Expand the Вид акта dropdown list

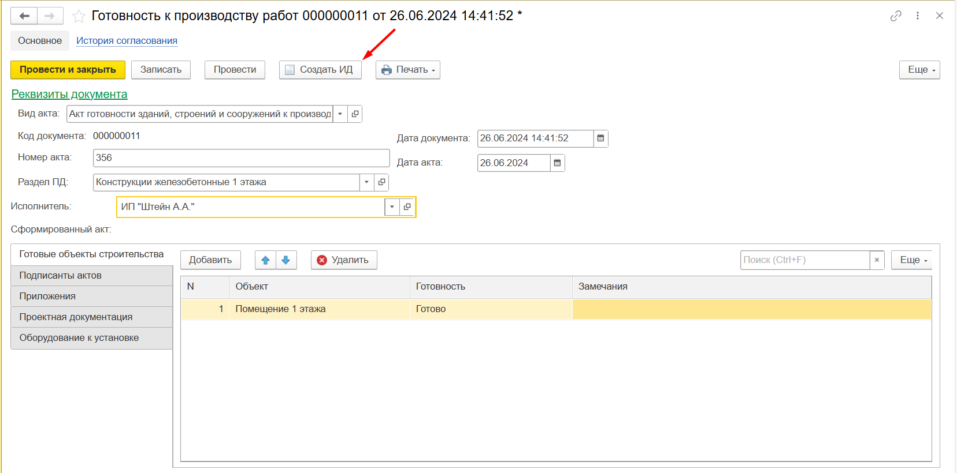pyautogui.click(x=340, y=114)
